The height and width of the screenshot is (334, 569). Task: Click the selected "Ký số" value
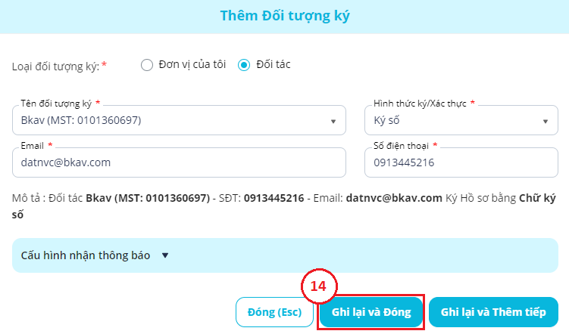[389, 120]
